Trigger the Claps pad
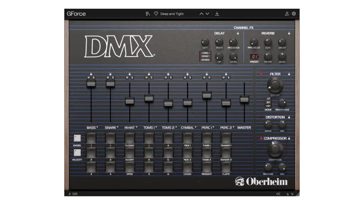 tap(226, 167)
